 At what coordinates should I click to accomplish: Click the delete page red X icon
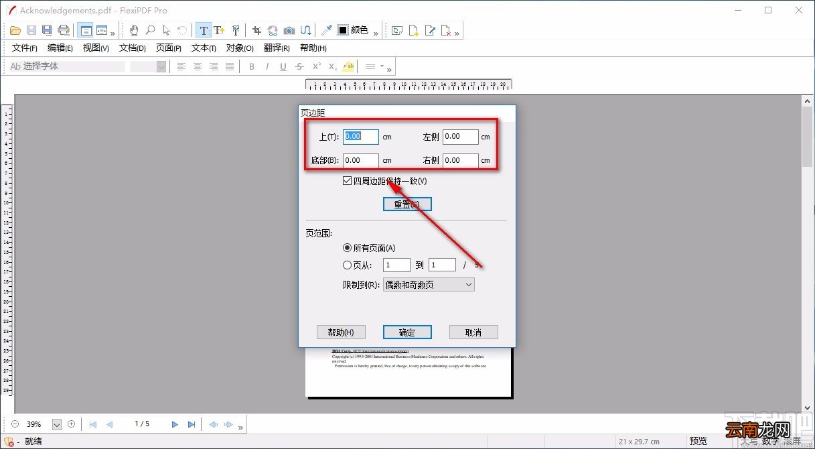pos(445,30)
